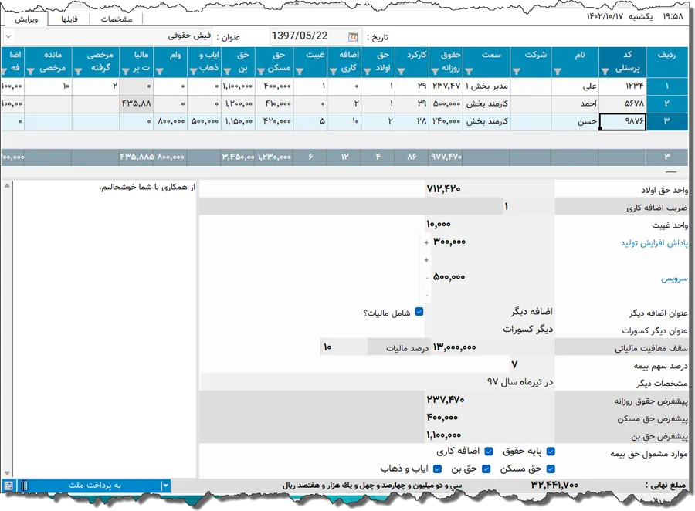
Task: Select the name cell حسن
Action: (x=575, y=121)
